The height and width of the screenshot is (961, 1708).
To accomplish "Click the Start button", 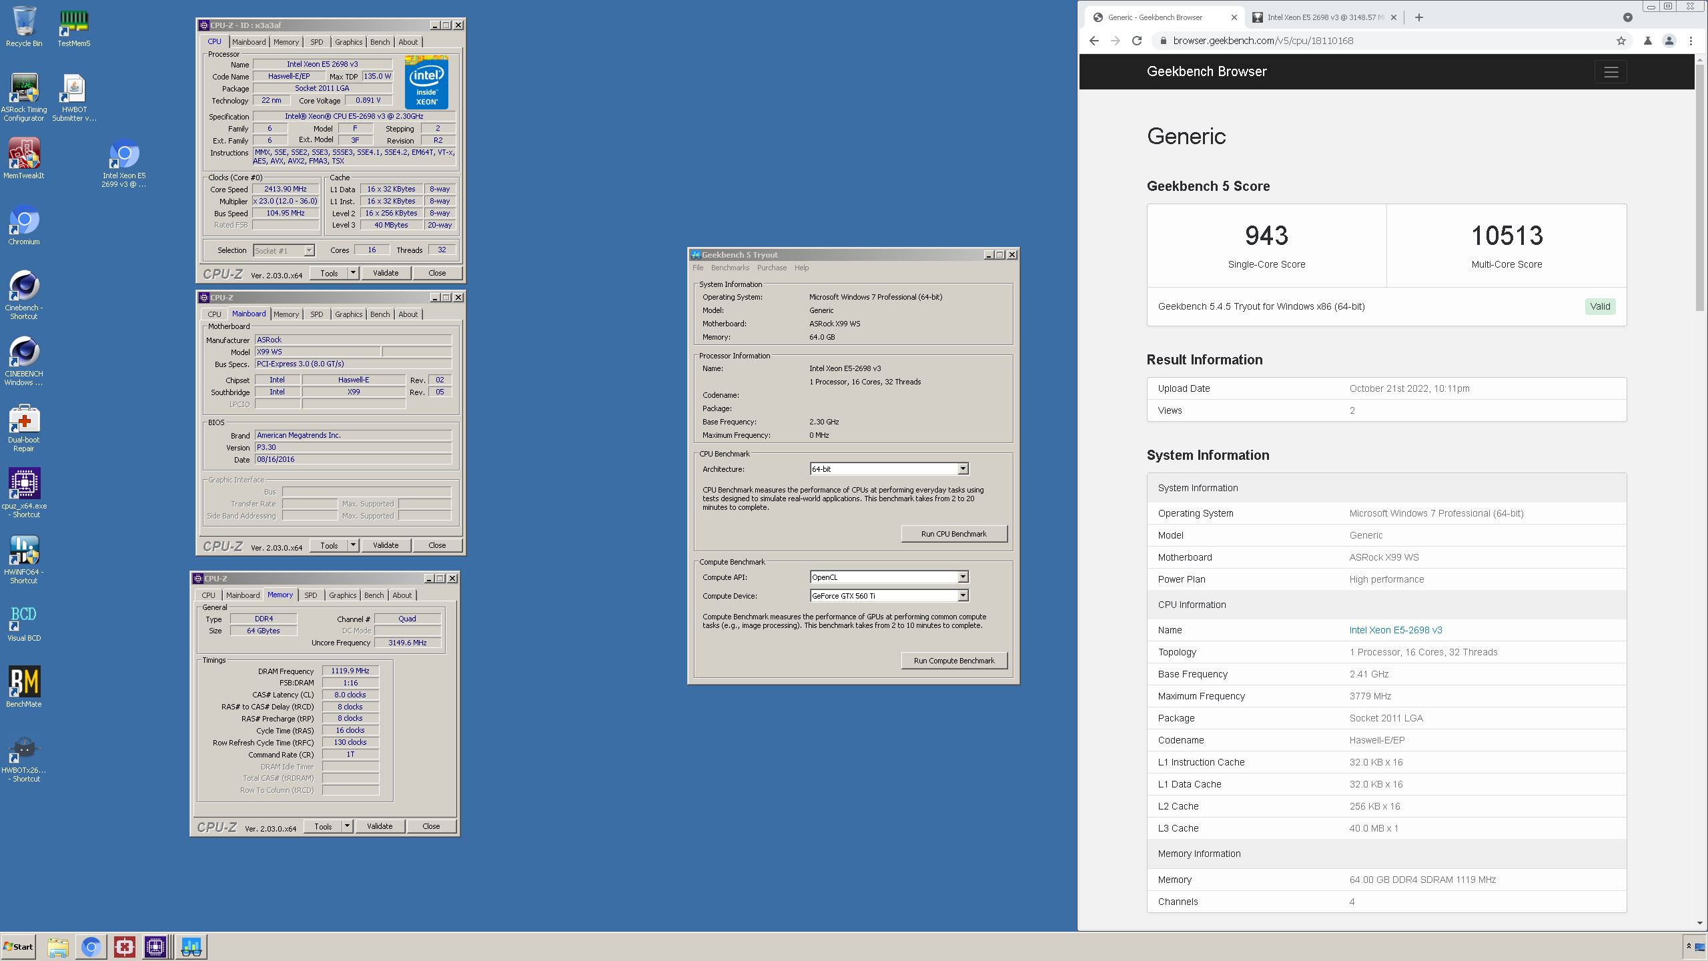I will pyautogui.click(x=18, y=947).
